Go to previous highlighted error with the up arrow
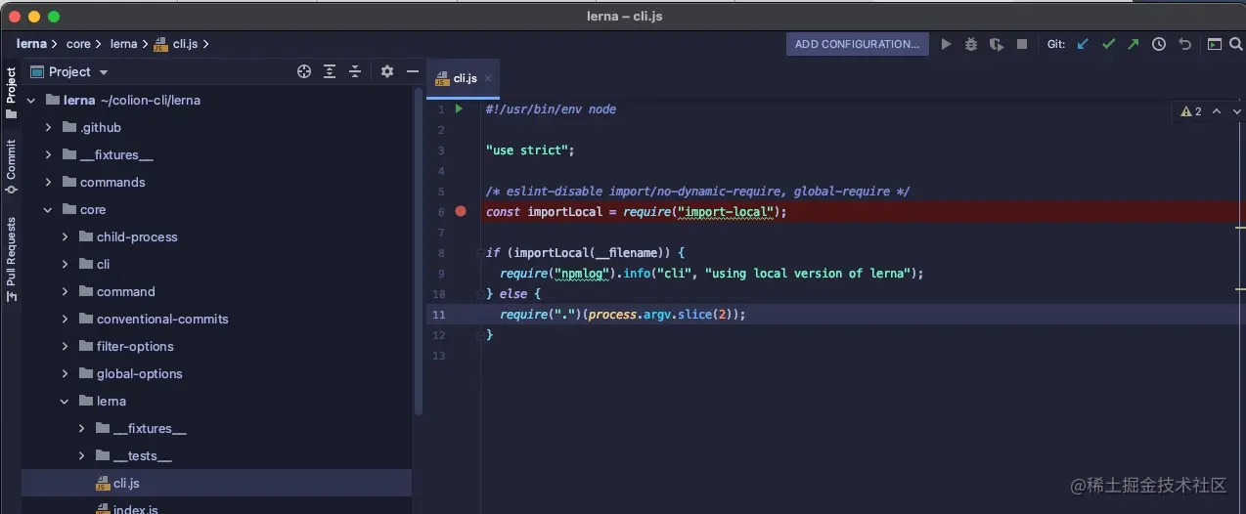Image resolution: width=1246 pixels, height=514 pixels. pyautogui.click(x=1217, y=111)
